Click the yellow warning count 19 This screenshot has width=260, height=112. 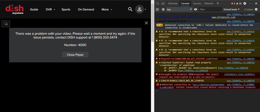tap(239, 3)
